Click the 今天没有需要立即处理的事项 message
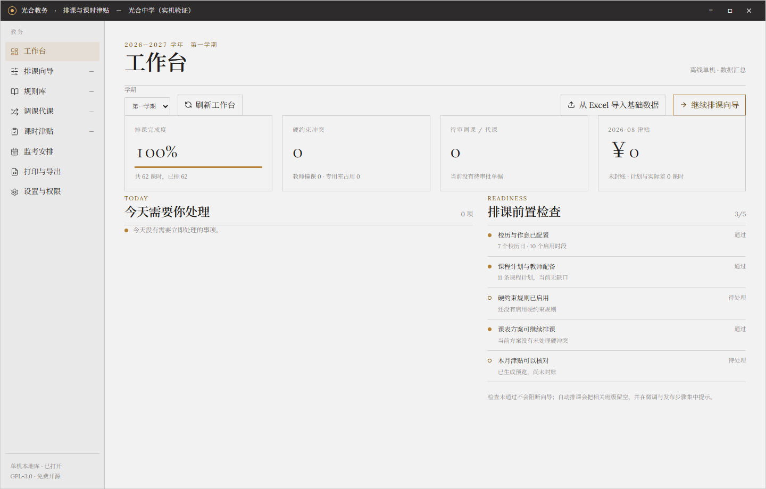Viewport: 766px width, 489px height. pos(177,230)
